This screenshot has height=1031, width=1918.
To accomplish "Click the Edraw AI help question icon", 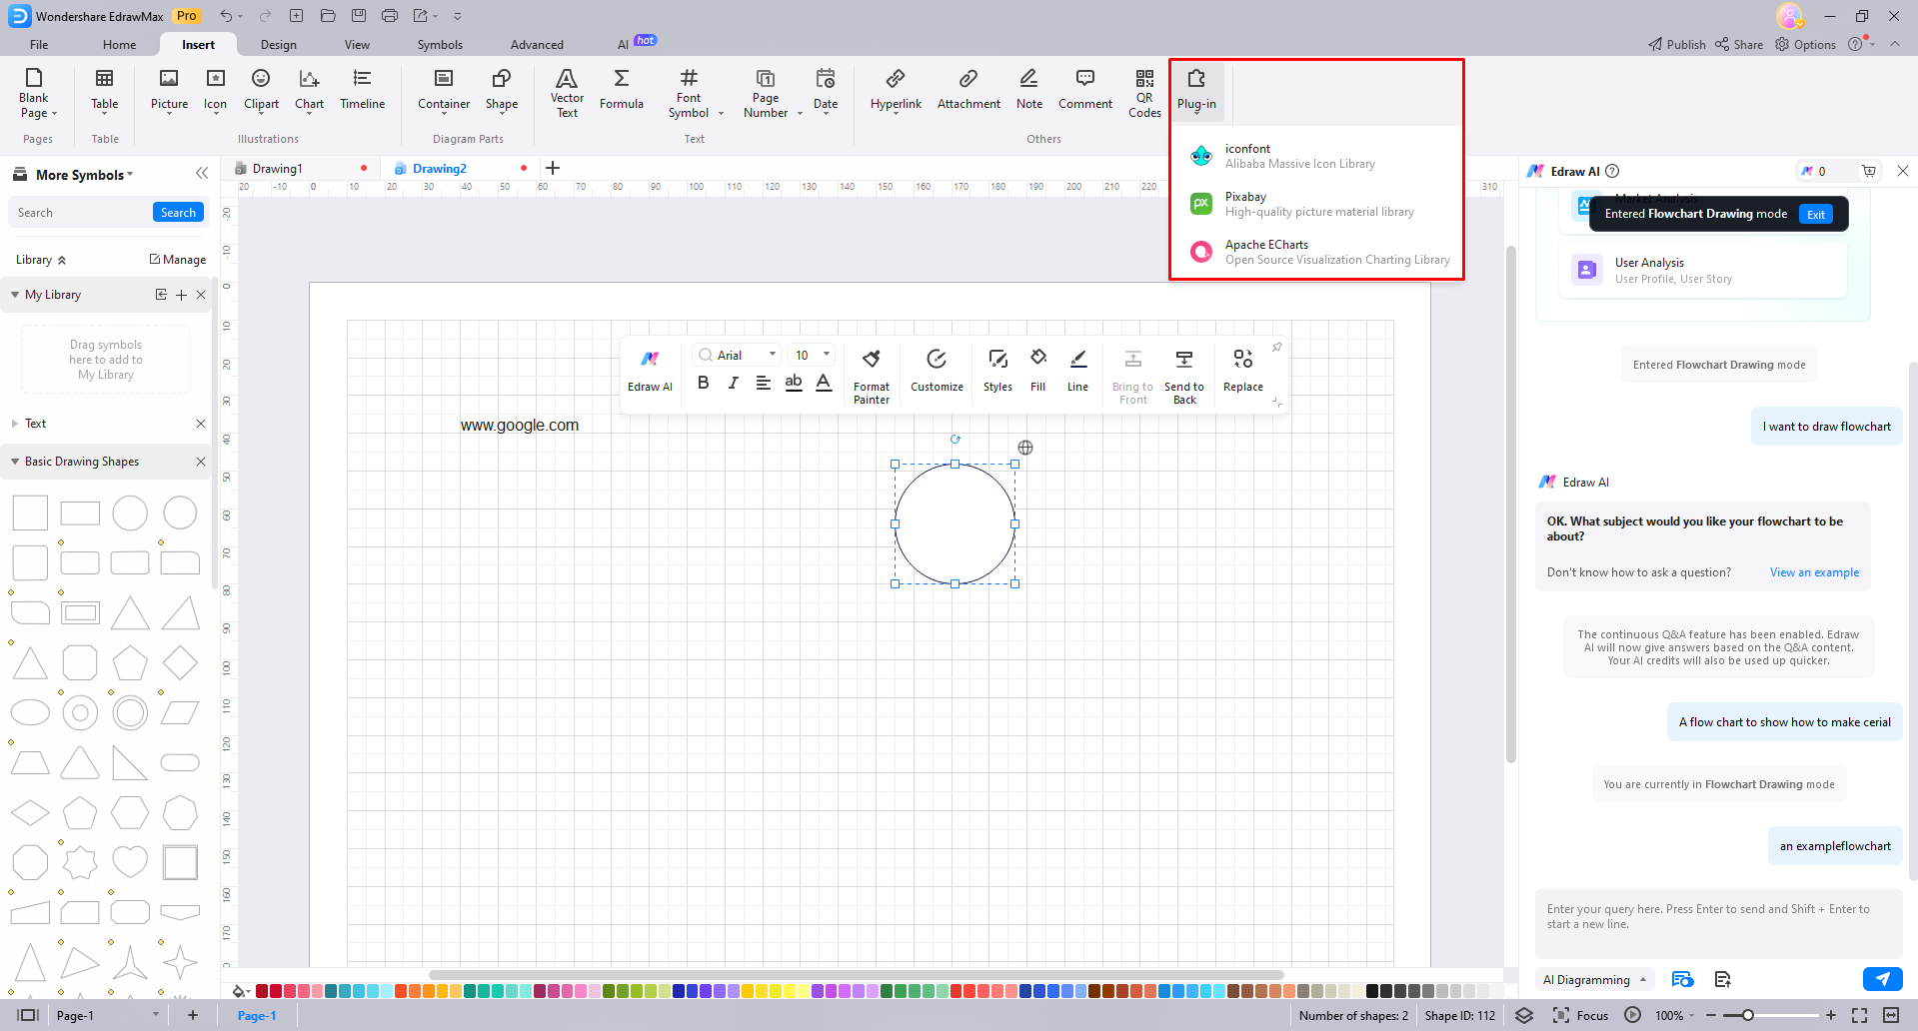I will pos(1612,171).
